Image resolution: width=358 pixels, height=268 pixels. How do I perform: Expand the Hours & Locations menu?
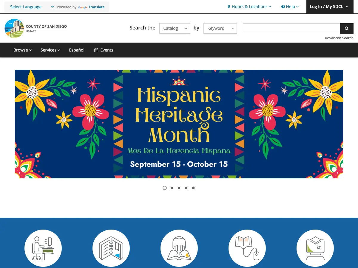click(249, 7)
